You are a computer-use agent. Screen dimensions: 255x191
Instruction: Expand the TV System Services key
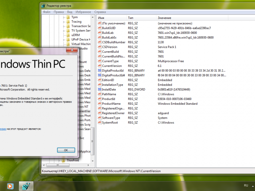64,31
